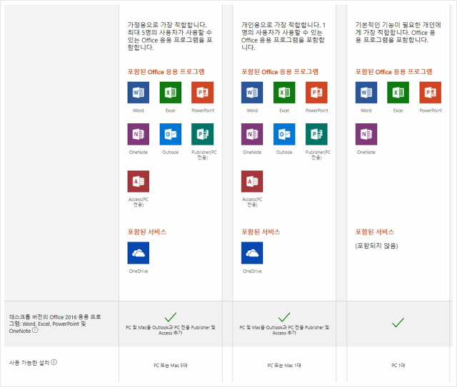Click the Access icon in the family plan column
Viewport: 457px width, 387px height.
(138, 181)
